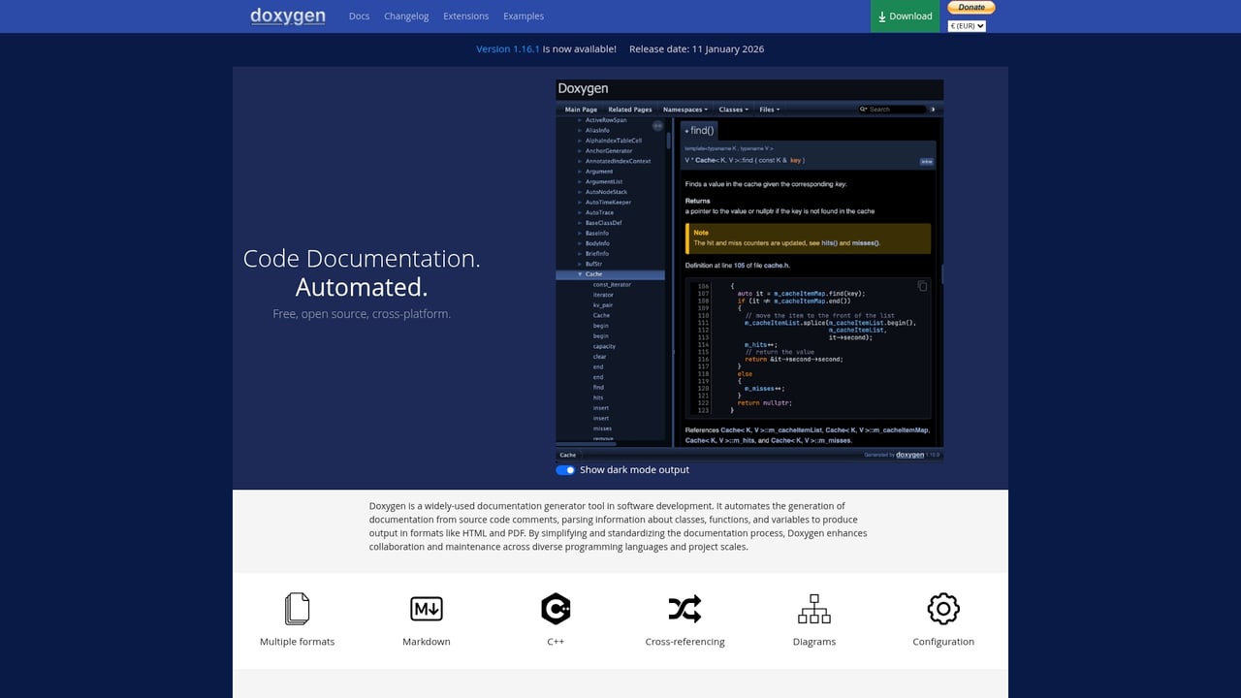Follow the Version 1.16.1 link
The image size is (1241, 698).
pos(507,48)
